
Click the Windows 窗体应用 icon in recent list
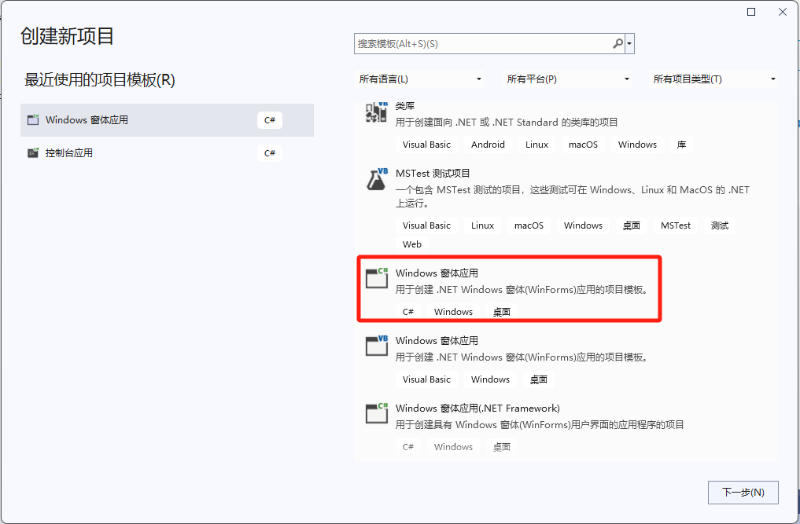coord(33,120)
